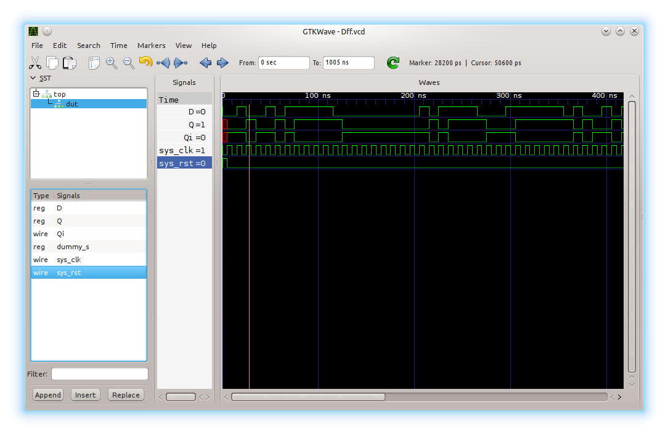Select the reg D signal in the list
Image resolution: width=668 pixels, height=435 pixels.
coord(89,208)
